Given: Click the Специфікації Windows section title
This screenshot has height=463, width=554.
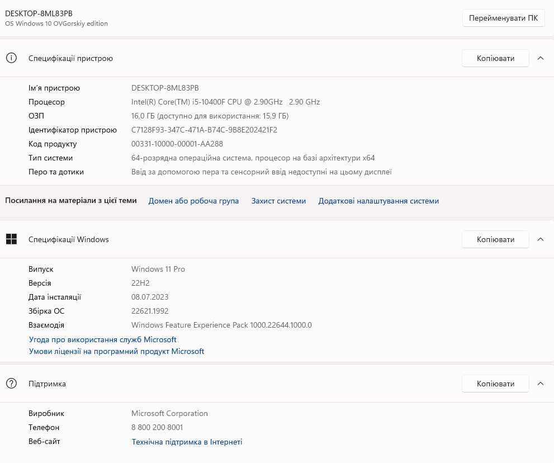Looking at the screenshot, I should point(69,239).
